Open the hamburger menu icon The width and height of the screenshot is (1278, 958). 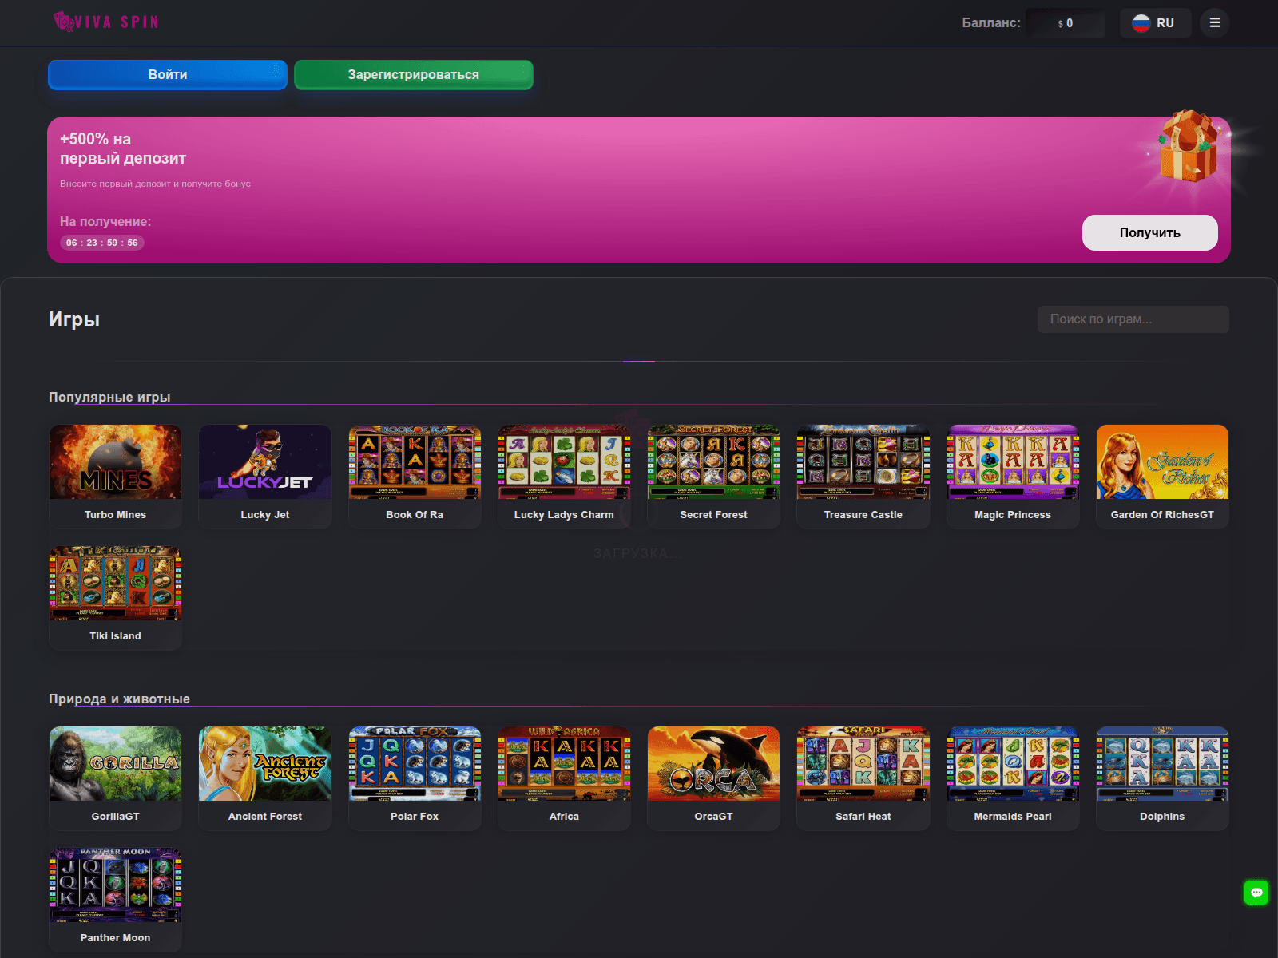1214,23
